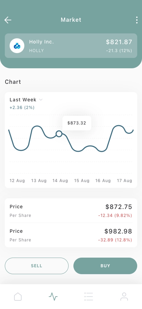Open the $982.98 price per share row
142x309 pixels.
[71, 235]
